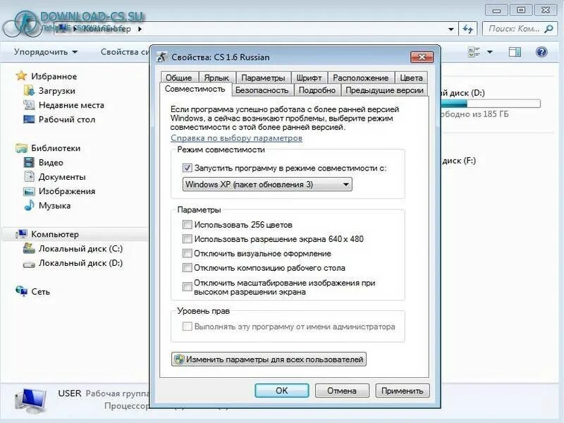Screen dimensions: 564x423
Task: Click the search magnifier icon in Explorer
Action: pyautogui.click(x=548, y=29)
